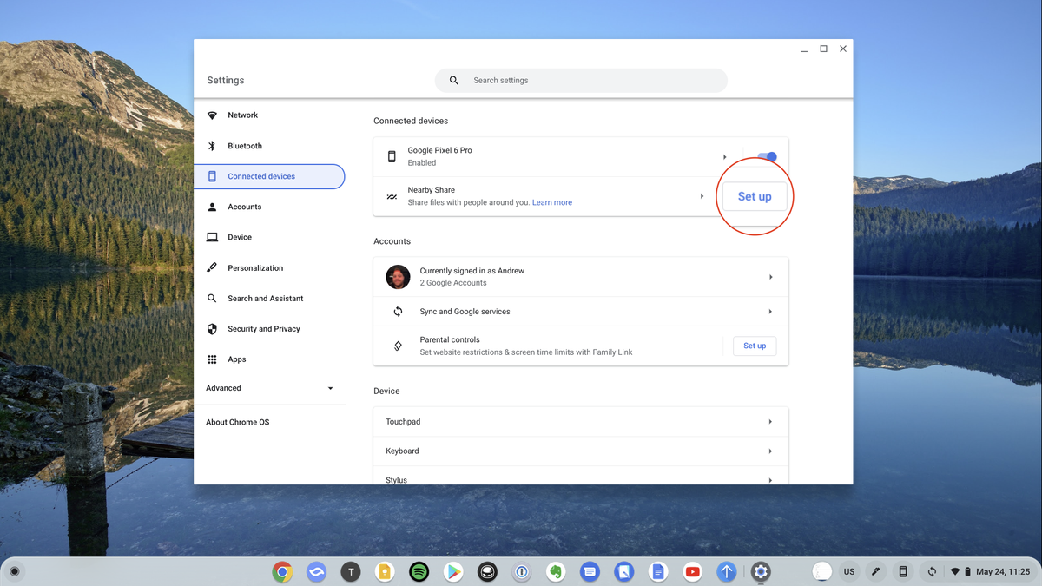Select the Network section in the sidebar
The width and height of the screenshot is (1042, 586).
[243, 115]
